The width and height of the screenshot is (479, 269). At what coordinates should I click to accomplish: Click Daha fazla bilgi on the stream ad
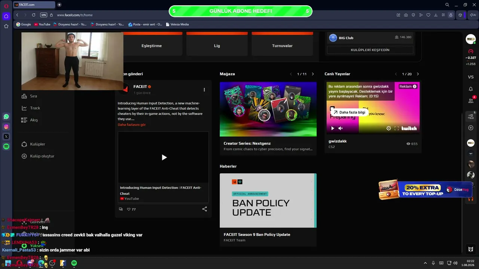[x=349, y=112]
